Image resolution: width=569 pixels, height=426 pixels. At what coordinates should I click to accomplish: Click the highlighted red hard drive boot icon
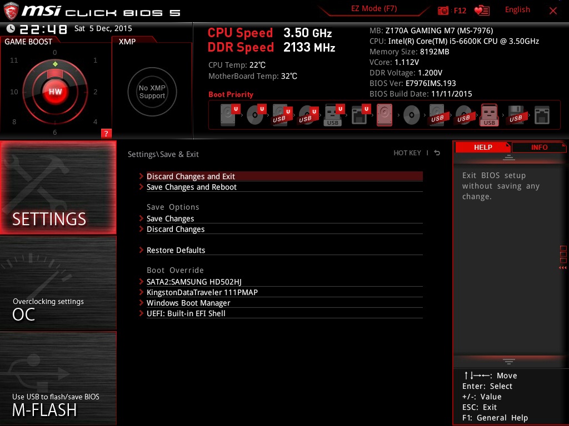tap(385, 115)
